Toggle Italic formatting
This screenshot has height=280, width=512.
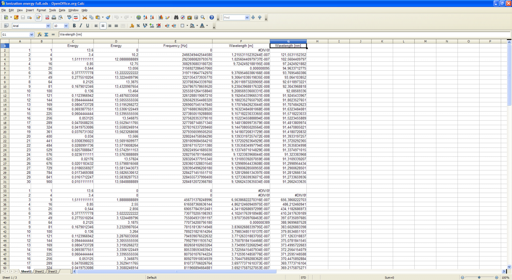click(81, 26)
